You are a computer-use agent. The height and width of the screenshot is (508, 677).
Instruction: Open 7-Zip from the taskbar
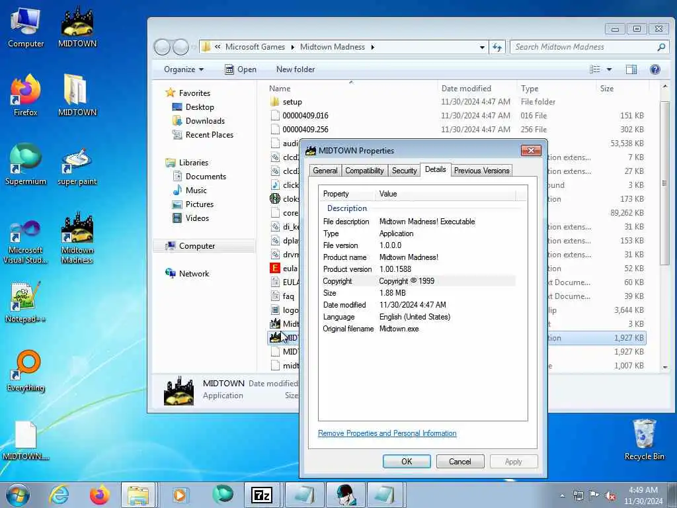pyautogui.click(x=262, y=495)
